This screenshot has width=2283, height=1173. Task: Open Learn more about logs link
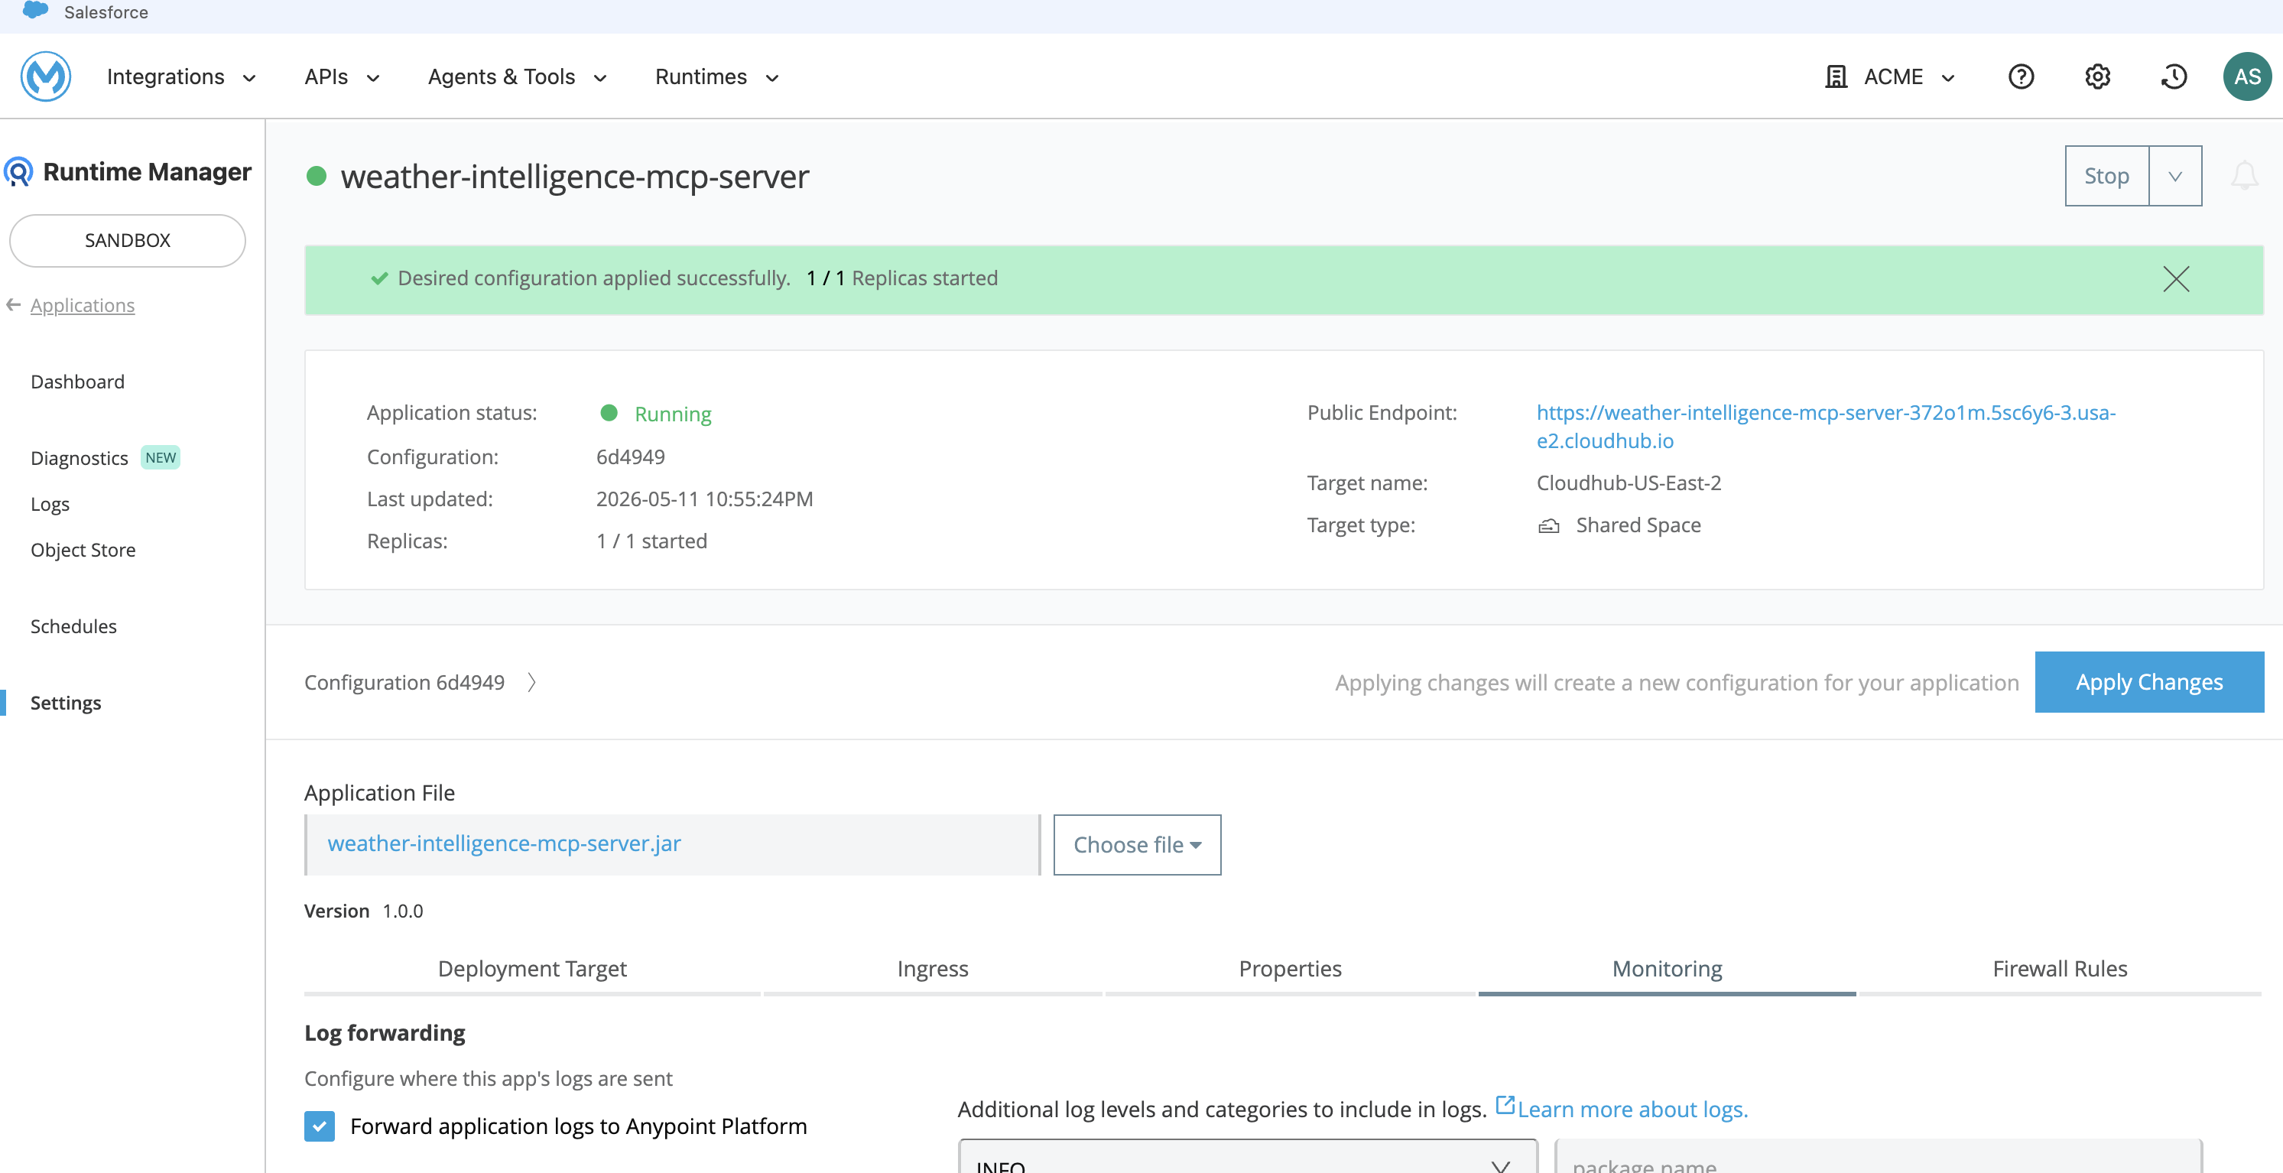[x=1632, y=1110]
